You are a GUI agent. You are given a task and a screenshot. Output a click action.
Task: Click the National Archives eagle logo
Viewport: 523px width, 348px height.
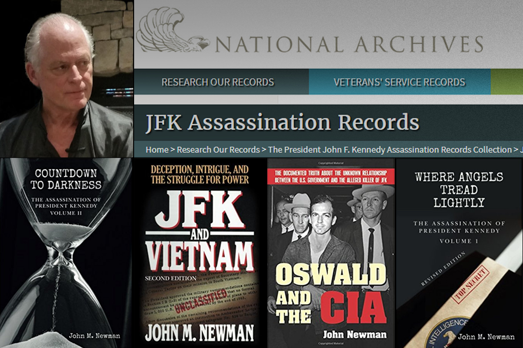(173, 30)
